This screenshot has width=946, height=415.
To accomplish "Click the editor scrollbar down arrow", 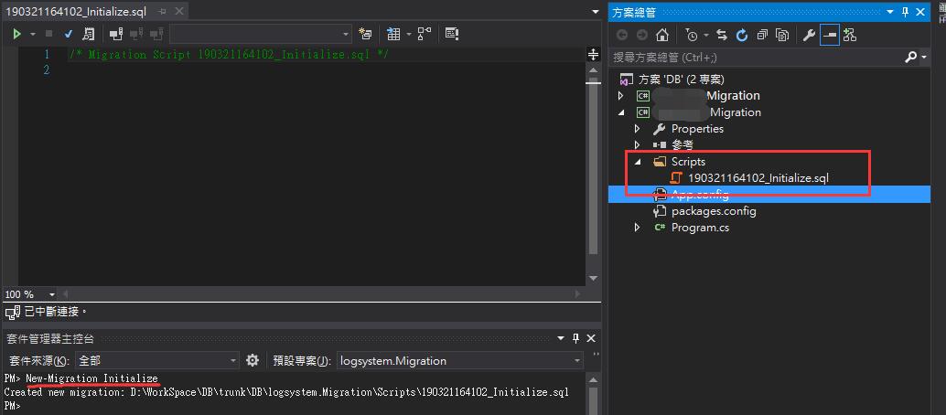I will point(594,278).
